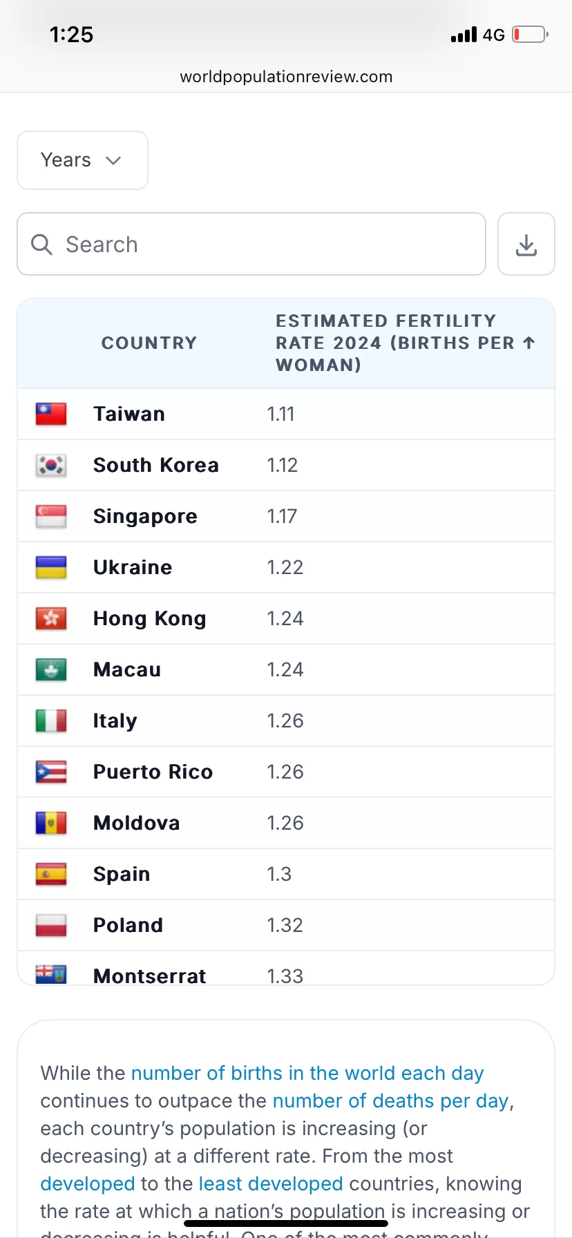Follow the 'least developed' link
572x1238 pixels.
point(271,1183)
